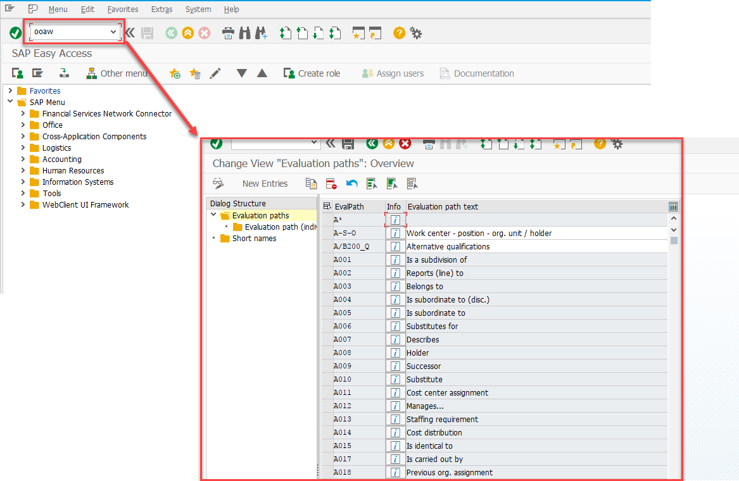Click the green checkmark Enter icon
The width and height of the screenshot is (739, 481).
(x=16, y=32)
